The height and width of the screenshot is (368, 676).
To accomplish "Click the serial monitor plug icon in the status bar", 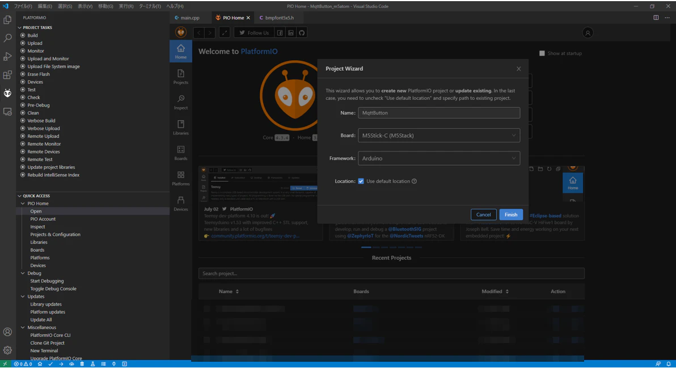I will click(114, 364).
